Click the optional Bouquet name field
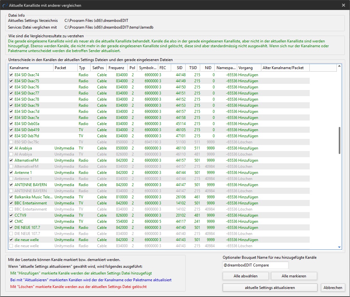Screen dimensions: 350x297 [x=255, y=265]
